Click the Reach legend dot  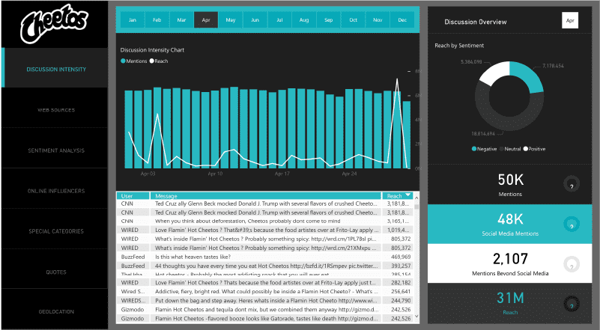151,61
